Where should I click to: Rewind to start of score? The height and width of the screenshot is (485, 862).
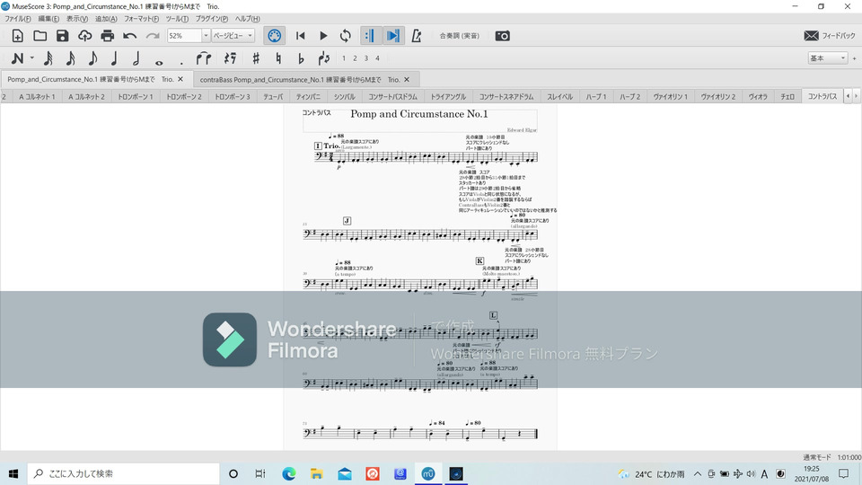pyautogui.click(x=300, y=36)
